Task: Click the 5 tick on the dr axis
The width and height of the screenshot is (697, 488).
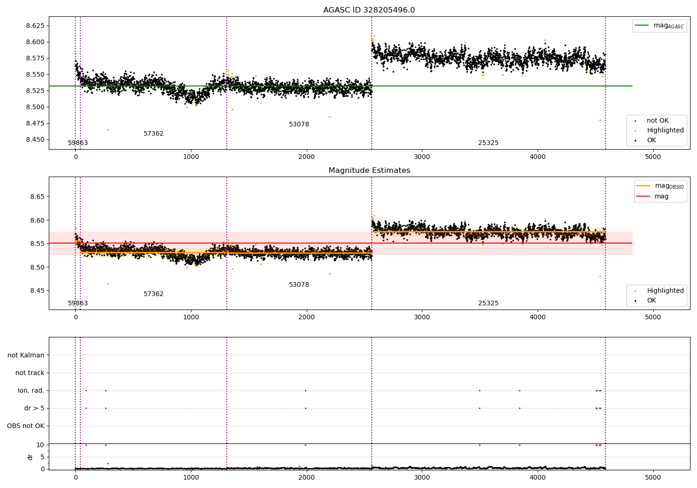Action: point(42,457)
